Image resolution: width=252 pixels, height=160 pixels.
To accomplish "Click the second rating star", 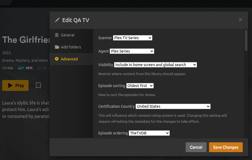I will tap(44, 68).
